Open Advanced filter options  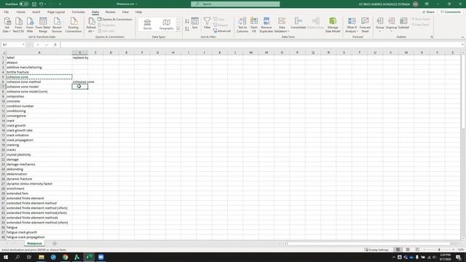tap(222, 31)
